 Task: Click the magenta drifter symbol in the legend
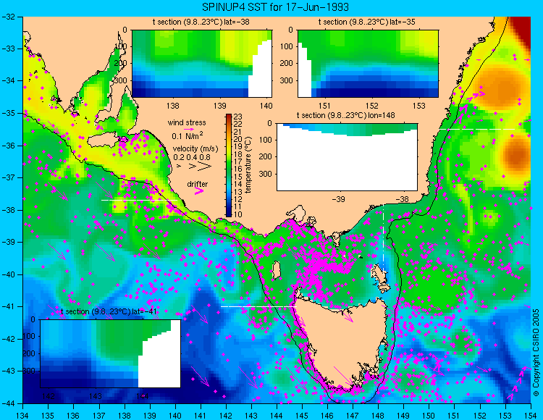(199, 191)
